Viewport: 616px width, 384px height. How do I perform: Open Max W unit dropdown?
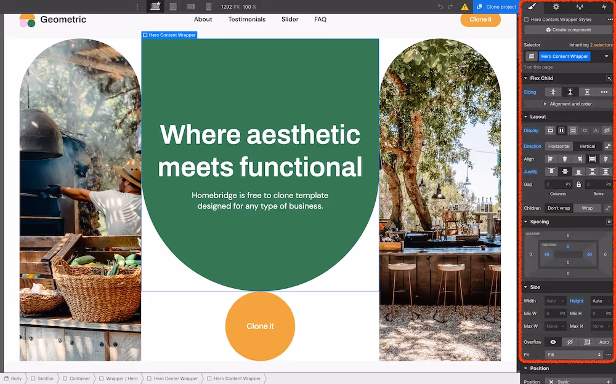click(x=562, y=326)
